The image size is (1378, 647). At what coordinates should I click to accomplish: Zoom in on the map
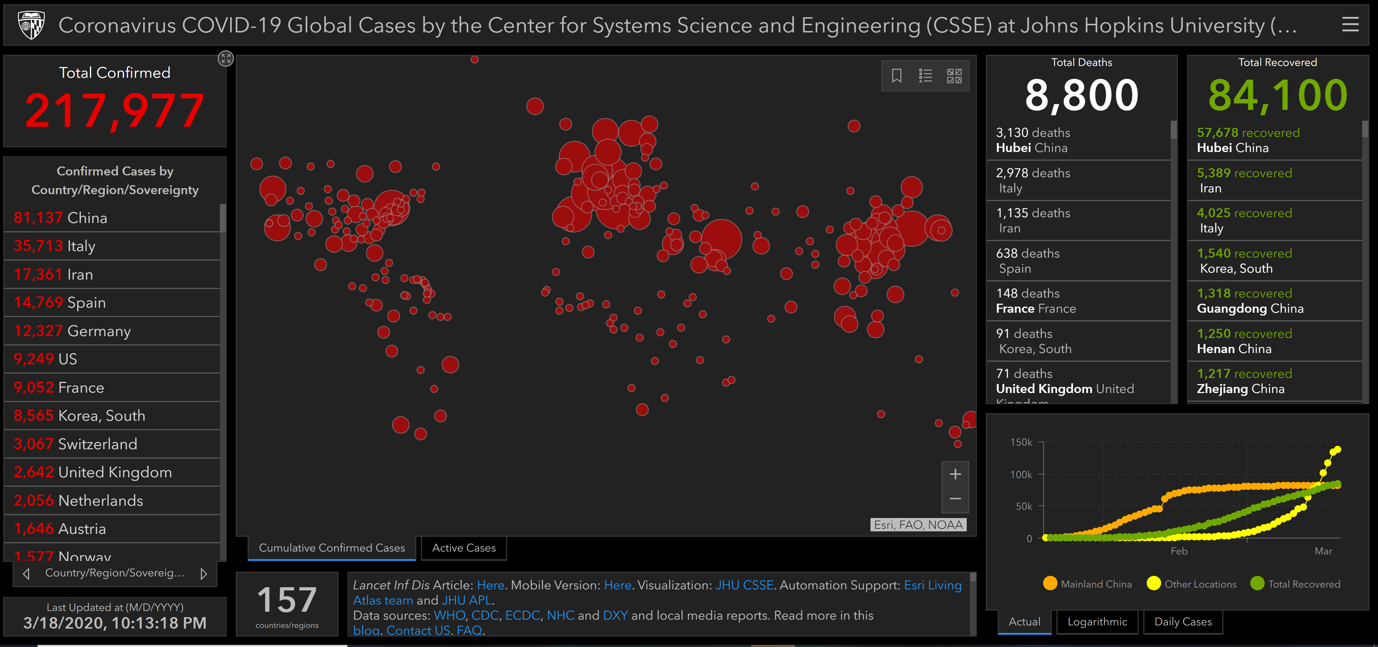(955, 474)
